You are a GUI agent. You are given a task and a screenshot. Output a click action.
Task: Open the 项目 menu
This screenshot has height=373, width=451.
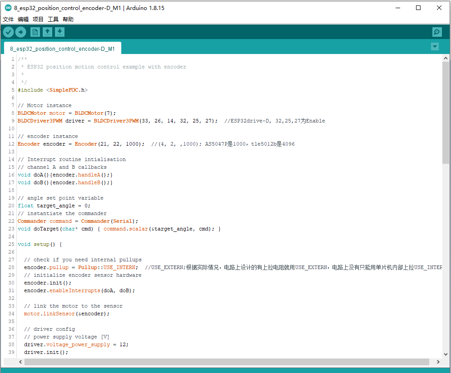[x=38, y=19]
